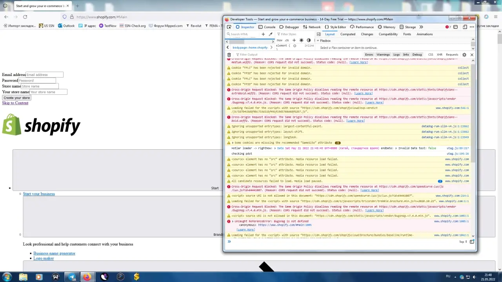Toggle the Info console filter

[x=406, y=55]
